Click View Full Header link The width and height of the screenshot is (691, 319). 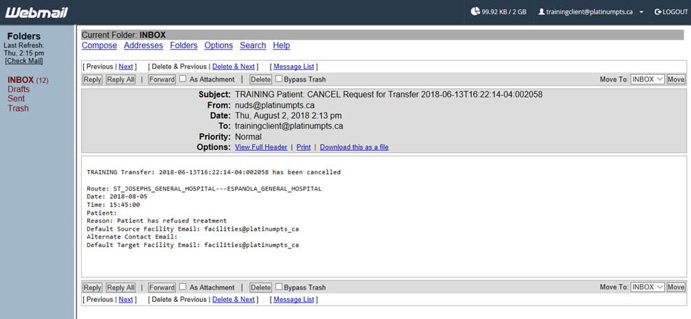pyautogui.click(x=261, y=147)
